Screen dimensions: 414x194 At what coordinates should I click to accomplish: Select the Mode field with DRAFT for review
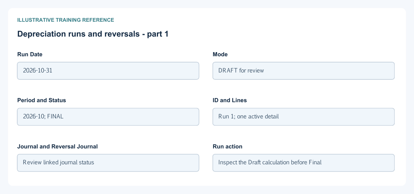(x=304, y=71)
